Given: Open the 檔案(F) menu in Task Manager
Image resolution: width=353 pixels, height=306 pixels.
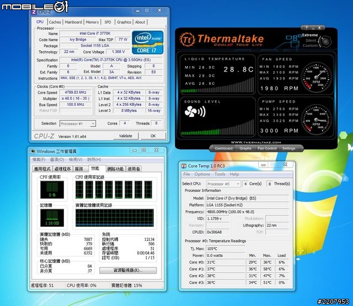Looking at the screenshot, I should click(39, 159).
